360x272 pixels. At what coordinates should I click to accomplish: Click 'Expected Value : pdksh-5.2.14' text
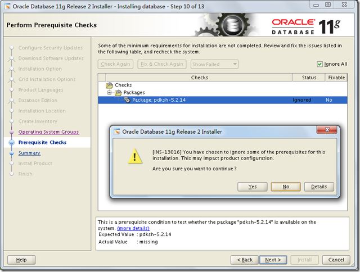click(x=135, y=234)
